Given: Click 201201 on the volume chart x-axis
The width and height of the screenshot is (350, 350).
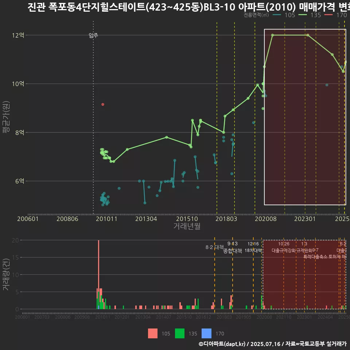Looking at the screenshot, I should tap(122, 317).
